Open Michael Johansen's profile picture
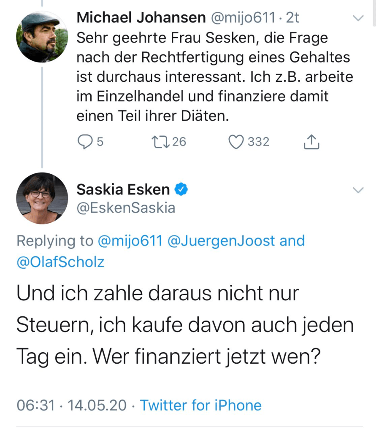This screenshot has height=432, width=379. pos(42,37)
